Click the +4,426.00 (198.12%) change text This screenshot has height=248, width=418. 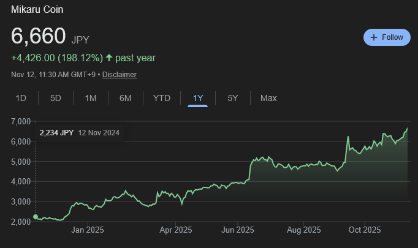pyautogui.click(x=57, y=58)
